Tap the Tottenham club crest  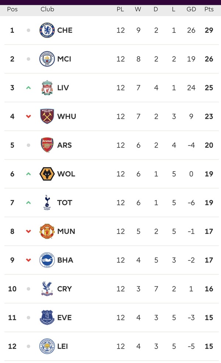pyautogui.click(x=47, y=203)
